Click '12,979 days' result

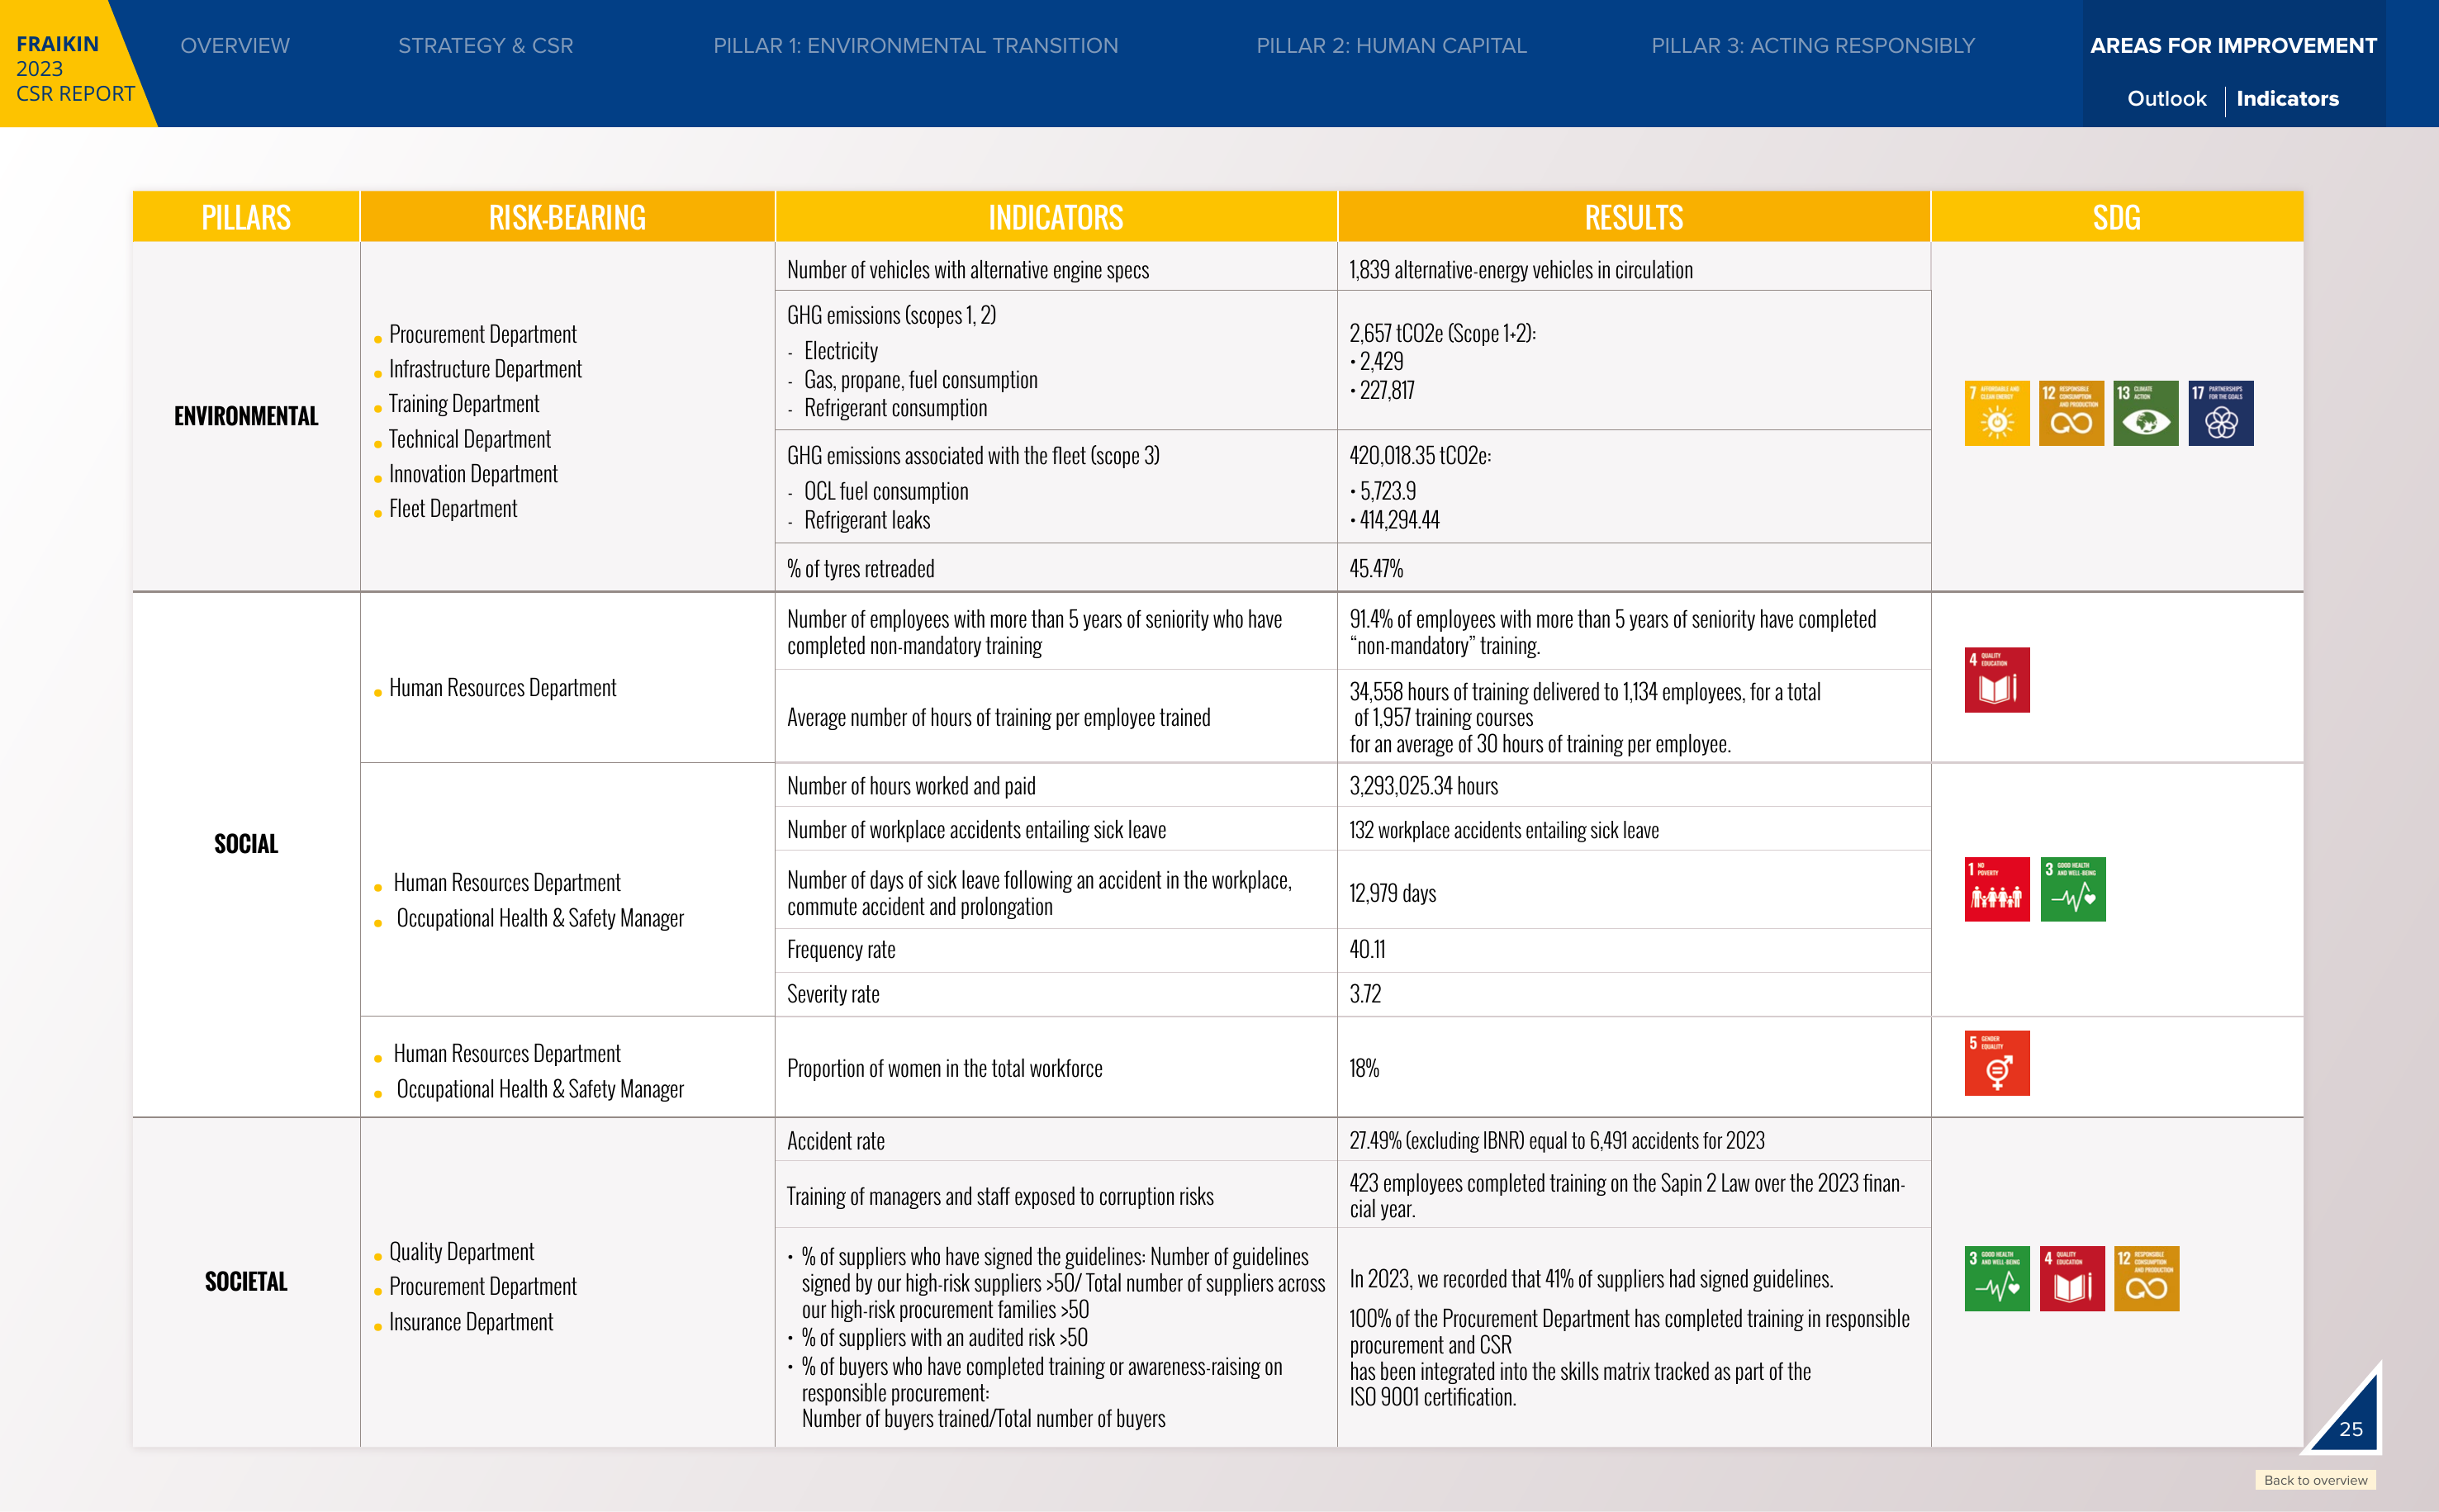tap(1392, 893)
